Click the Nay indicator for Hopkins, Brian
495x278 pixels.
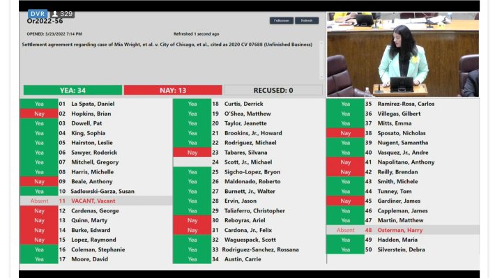pyautogui.click(x=39, y=114)
